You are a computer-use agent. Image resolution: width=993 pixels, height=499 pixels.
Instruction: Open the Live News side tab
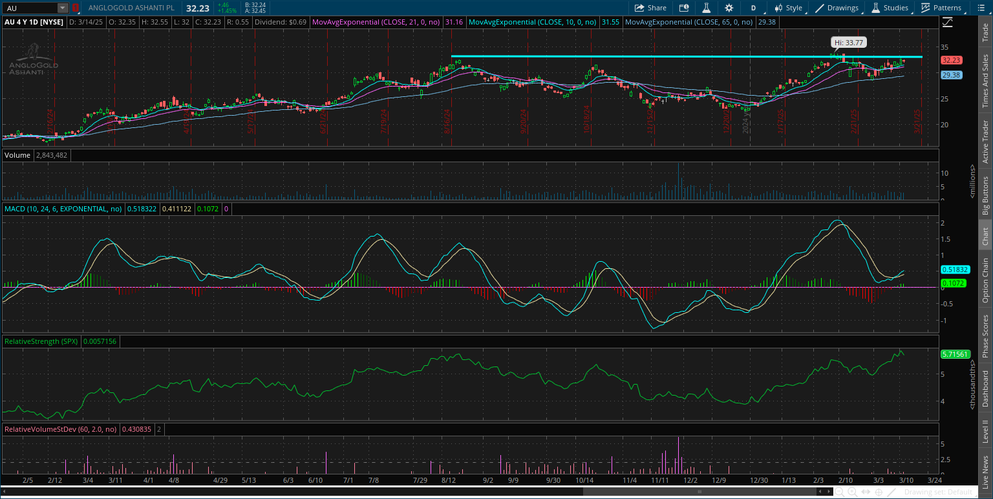[985, 472]
